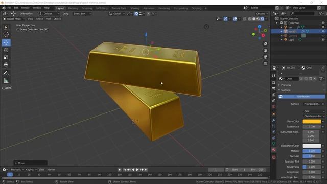327x184 pixels.
Task: Open the Output properties tab
Action: [x=274, y=88]
